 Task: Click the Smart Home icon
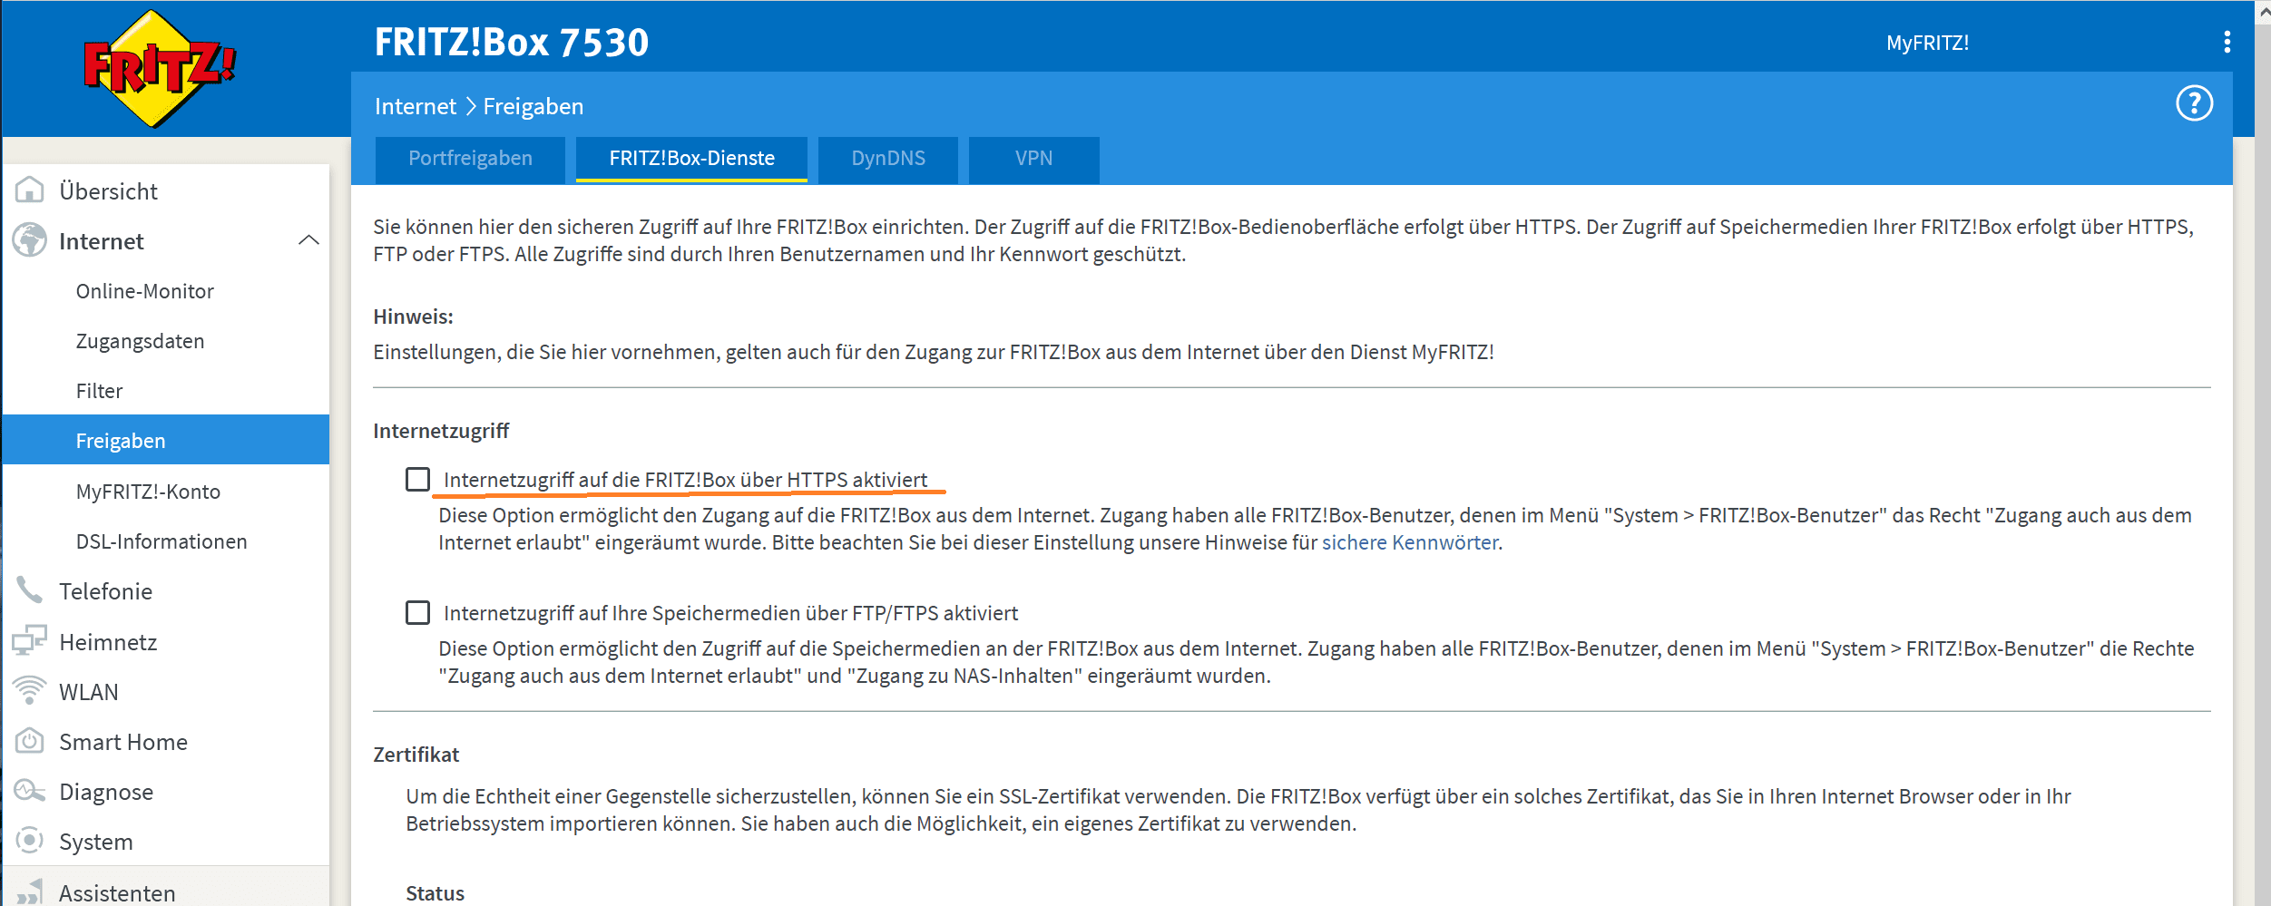coord(29,741)
